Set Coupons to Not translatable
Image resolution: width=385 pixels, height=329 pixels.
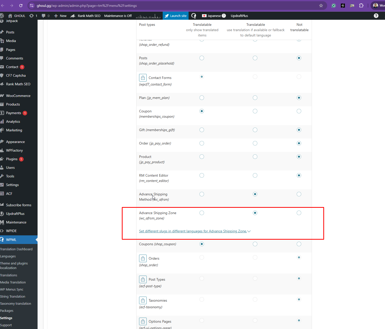tap(299, 244)
